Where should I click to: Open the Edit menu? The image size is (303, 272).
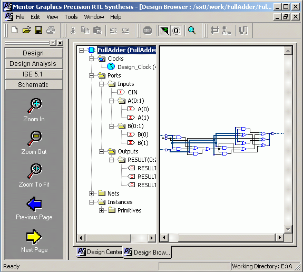35,17
